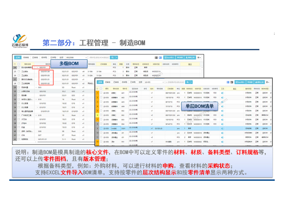This screenshot has width=284, height=213.
Task: Toggle 工艺 switch in highlighted row 9
Action: click(223, 128)
